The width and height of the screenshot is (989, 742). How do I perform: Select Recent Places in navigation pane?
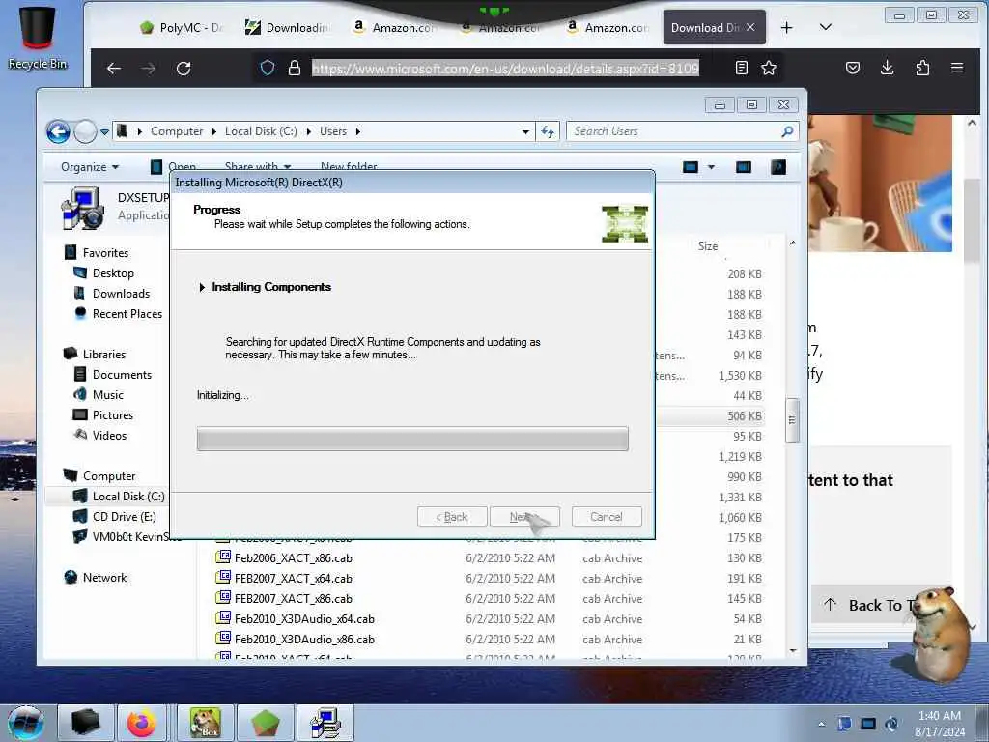pos(127,314)
